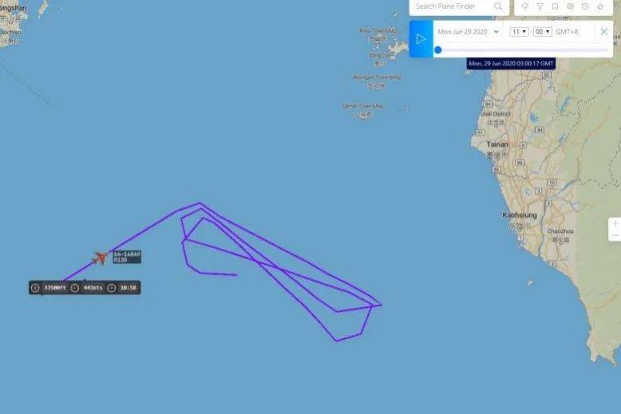Click the last toolbar icon at right

600,6
